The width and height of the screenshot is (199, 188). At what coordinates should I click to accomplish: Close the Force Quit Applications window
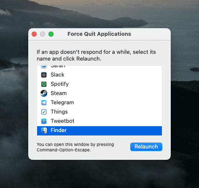tap(34, 34)
